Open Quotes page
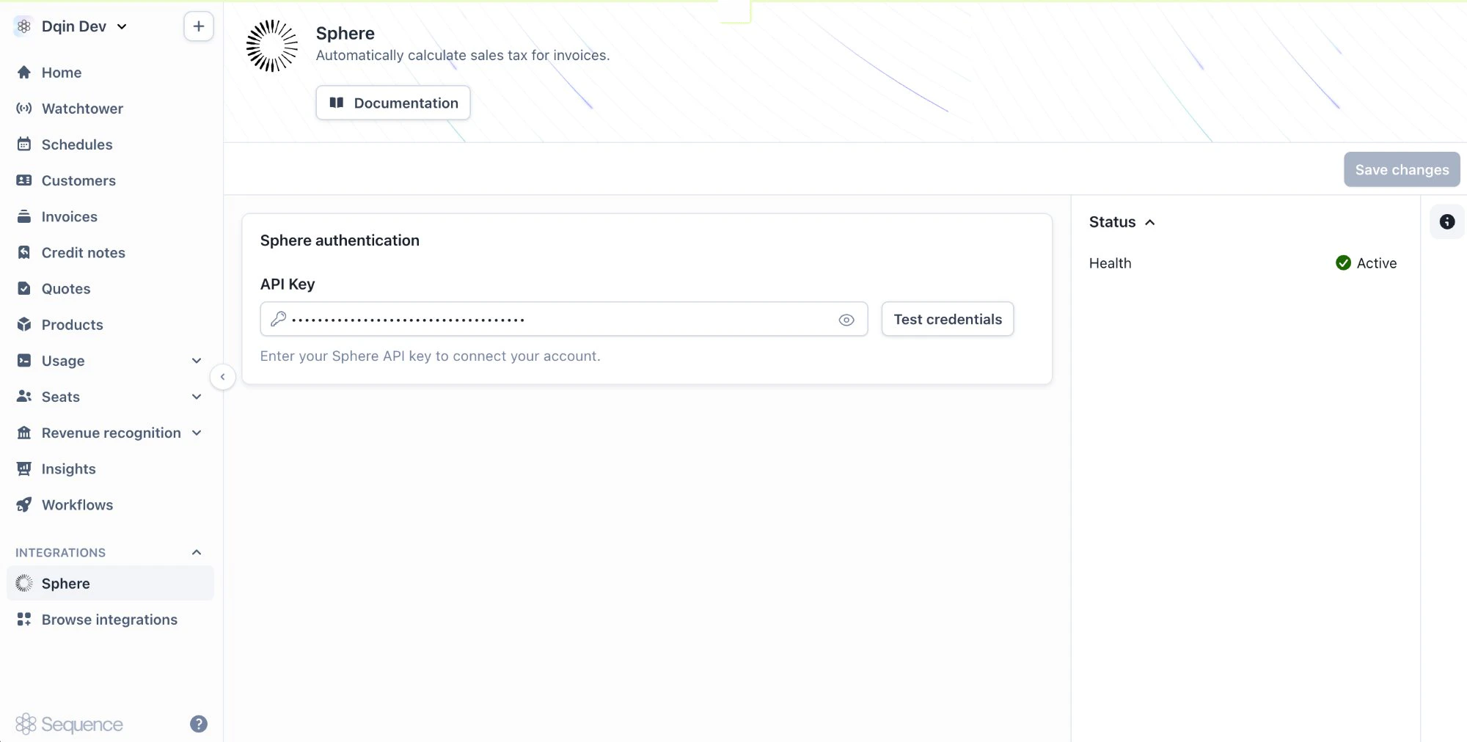This screenshot has height=742, width=1467. point(110,287)
